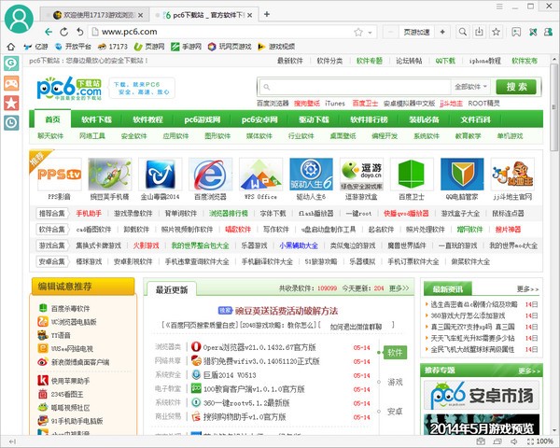The width and height of the screenshot is (560, 448).
Task: Open the 软件下载 navigation tab
Action: pos(96,119)
